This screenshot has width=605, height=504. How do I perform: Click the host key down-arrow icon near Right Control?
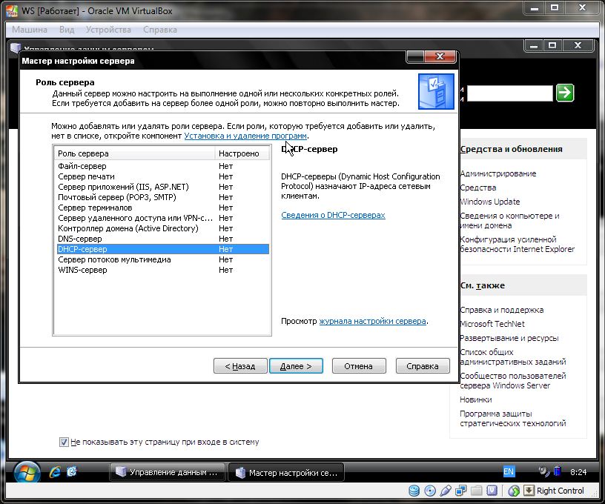coord(529,491)
